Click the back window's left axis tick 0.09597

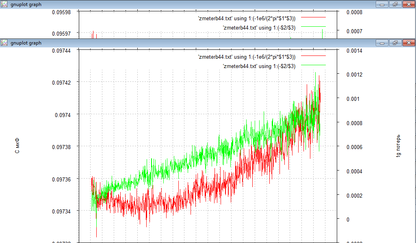coord(61,34)
